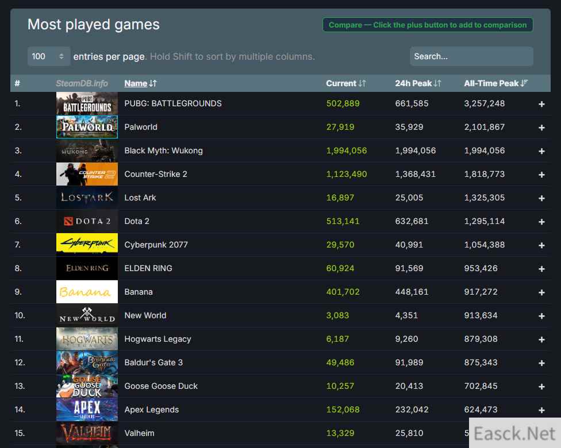Add ELDEN RING using its plus icon

pos(541,269)
